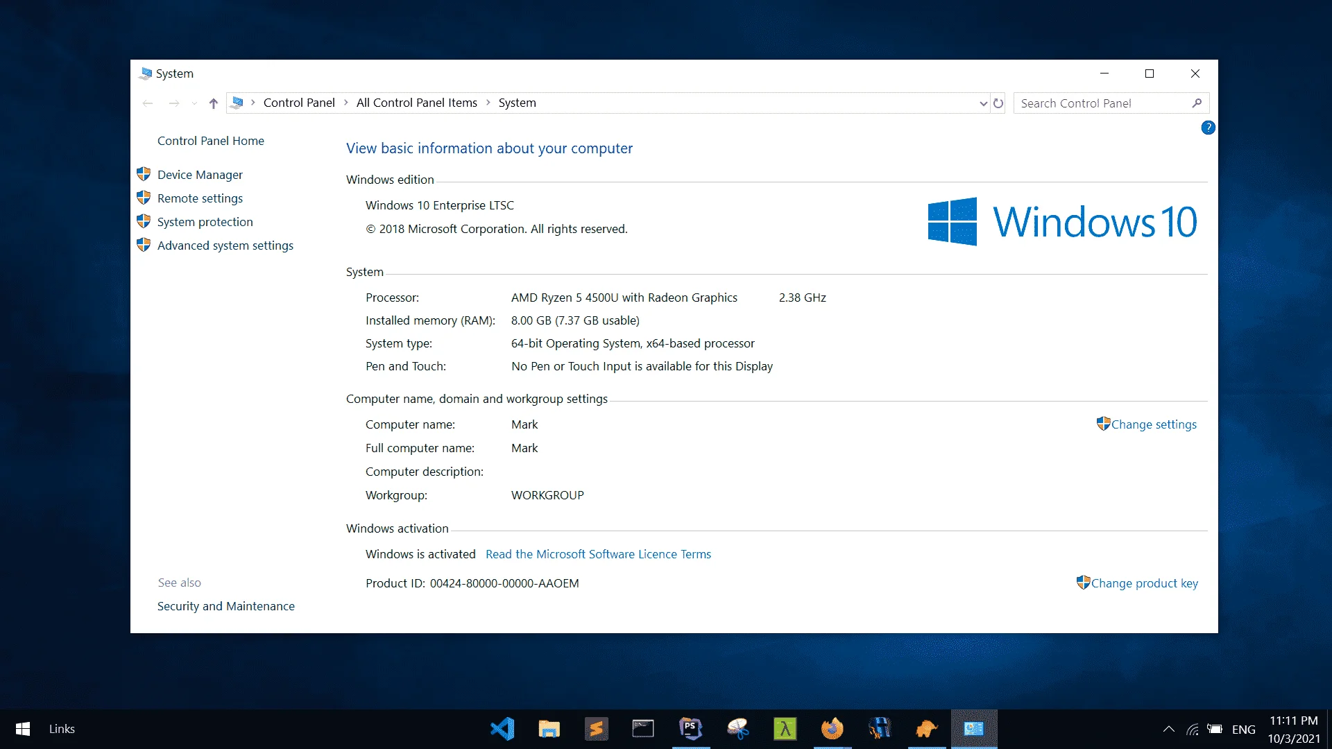Click the 'Windows is activated' status text
Screen dimensions: 1332x749
pyautogui.click(x=420, y=554)
